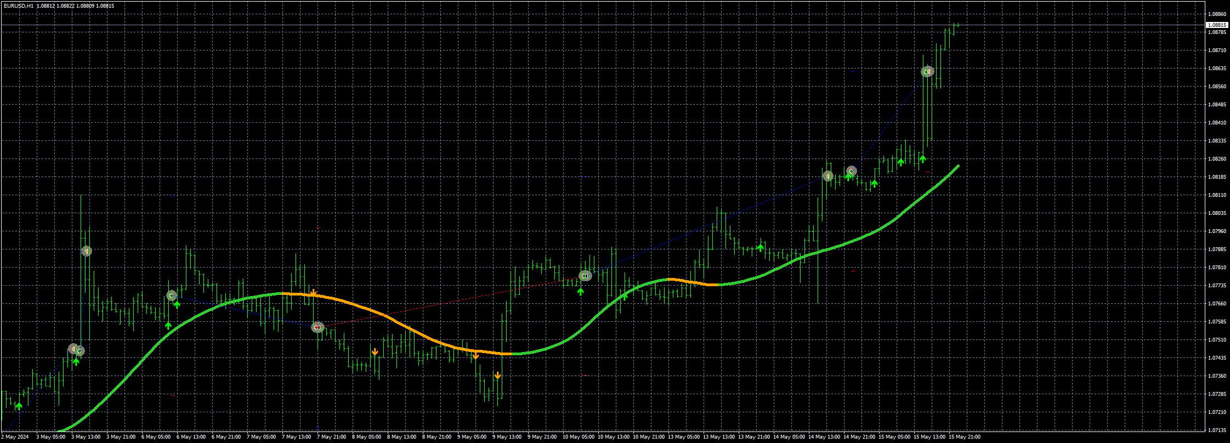
Task: Click the lowest orange down arrow near 1.07360
Action: [497, 376]
